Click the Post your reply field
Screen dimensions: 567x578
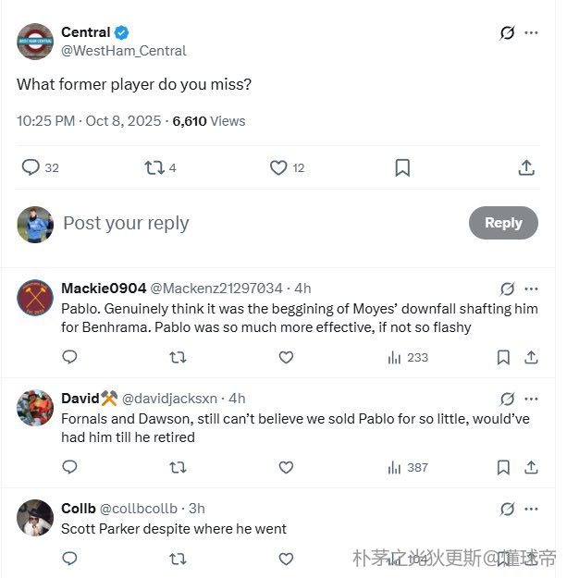(x=259, y=223)
